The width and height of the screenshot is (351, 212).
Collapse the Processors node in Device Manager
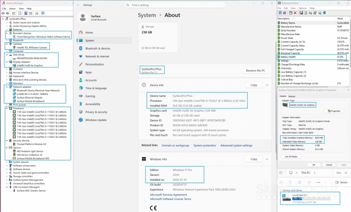7,108
